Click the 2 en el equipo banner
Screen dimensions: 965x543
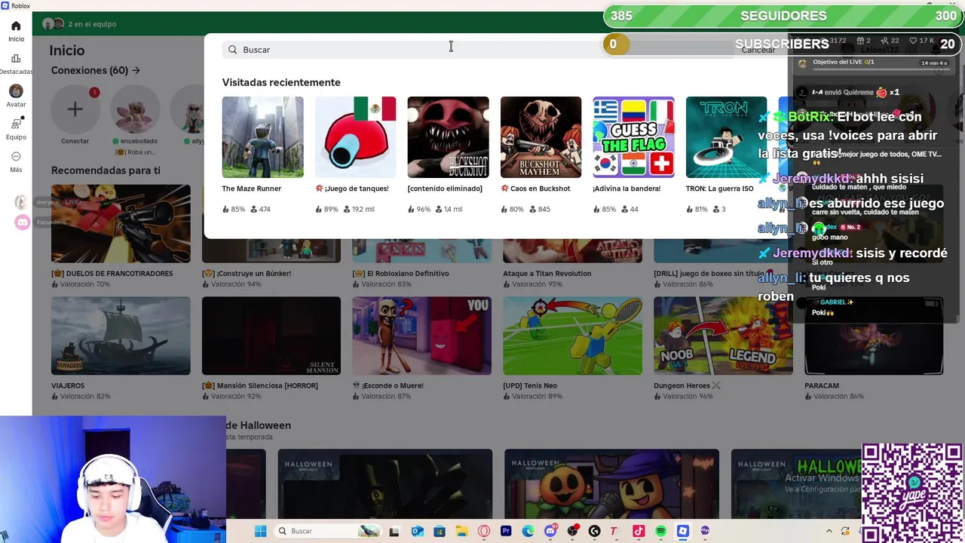click(x=79, y=24)
